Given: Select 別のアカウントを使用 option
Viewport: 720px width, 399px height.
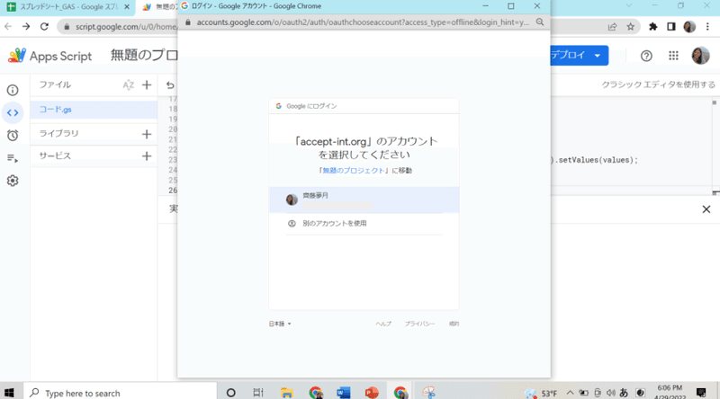Looking at the screenshot, I should pos(364,224).
